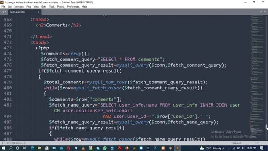The width and height of the screenshot is (268, 151).
Task: Open the PHP syntax selector
Action: 256,143
